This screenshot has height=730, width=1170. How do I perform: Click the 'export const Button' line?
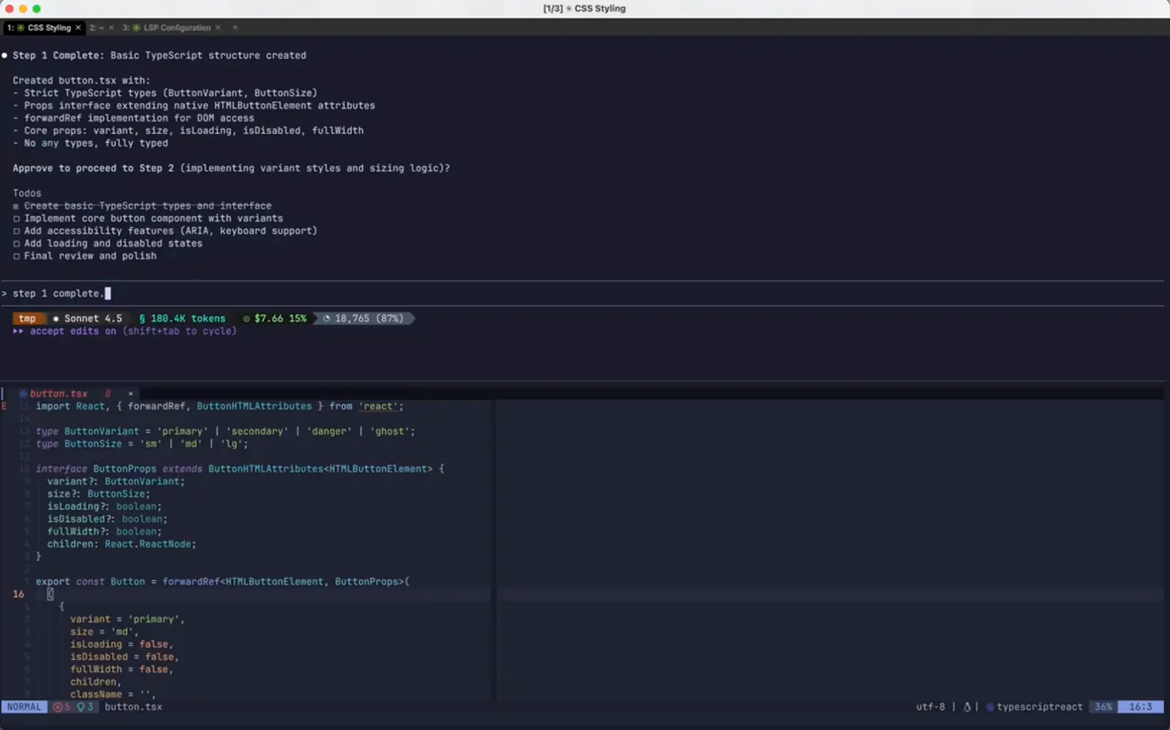tap(222, 582)
